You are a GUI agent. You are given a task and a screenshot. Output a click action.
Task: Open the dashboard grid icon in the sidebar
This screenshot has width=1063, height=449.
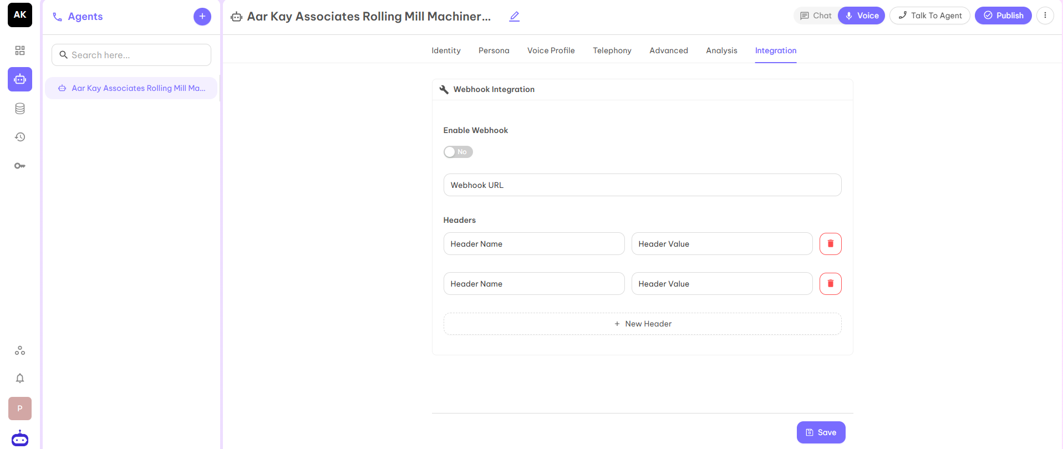[x=20, y=50]
